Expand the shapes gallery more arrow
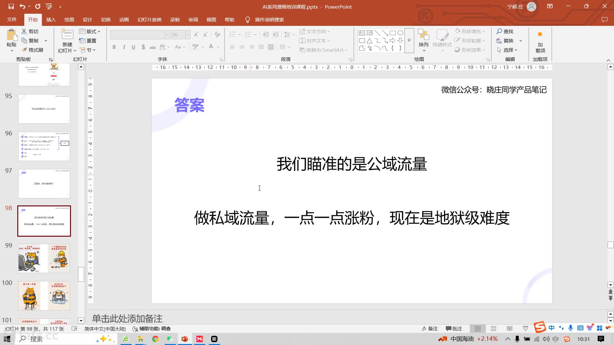 [x=409, y=41]
